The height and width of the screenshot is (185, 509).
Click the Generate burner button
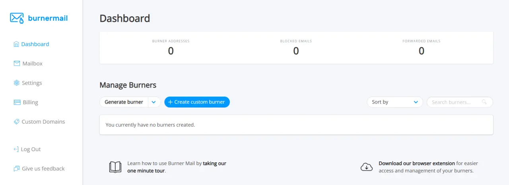coord(124,102)
